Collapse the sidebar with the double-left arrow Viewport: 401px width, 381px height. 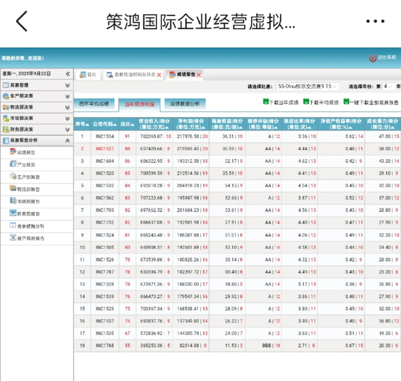(x=67, y=74)
